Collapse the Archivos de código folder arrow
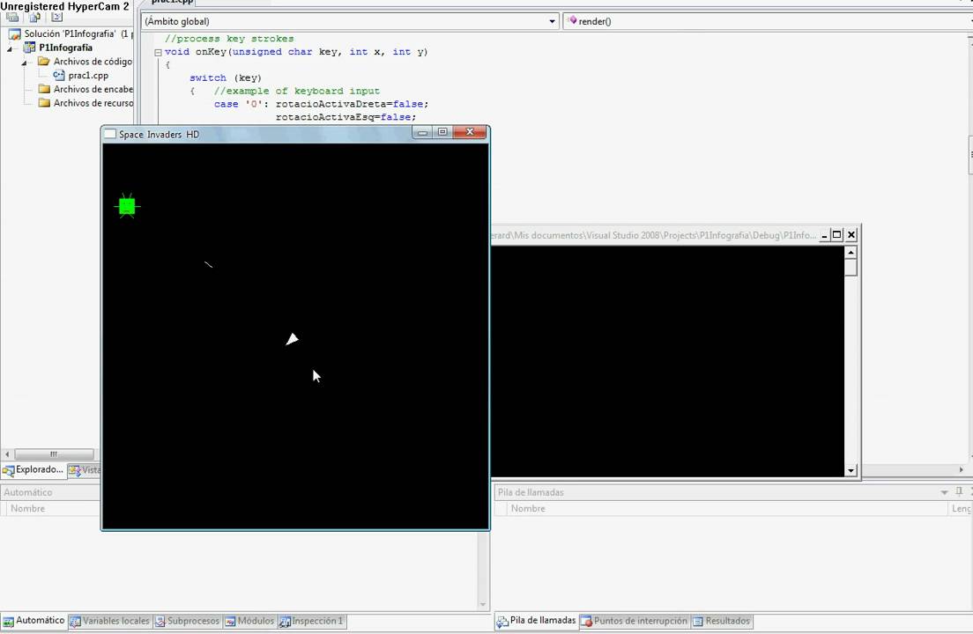 coord(24,63)
